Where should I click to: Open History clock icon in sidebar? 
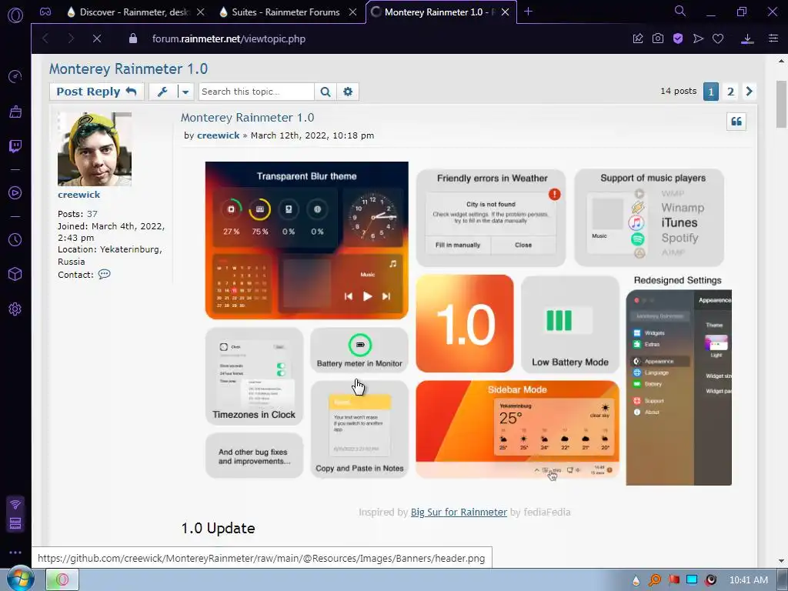click(x=15, y=240)
